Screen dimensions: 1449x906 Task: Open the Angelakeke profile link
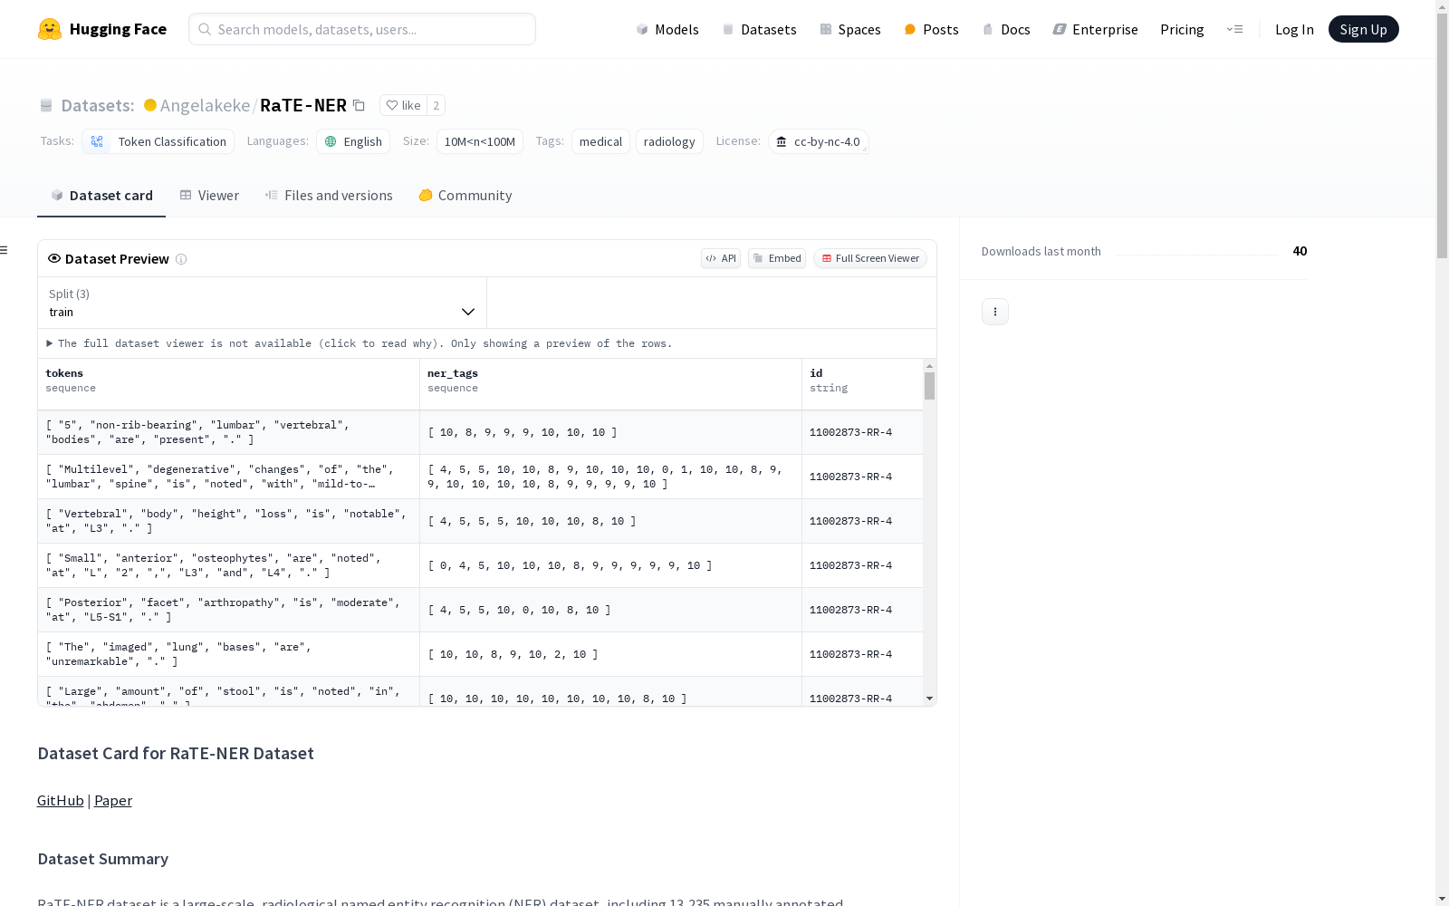[205, 105]
